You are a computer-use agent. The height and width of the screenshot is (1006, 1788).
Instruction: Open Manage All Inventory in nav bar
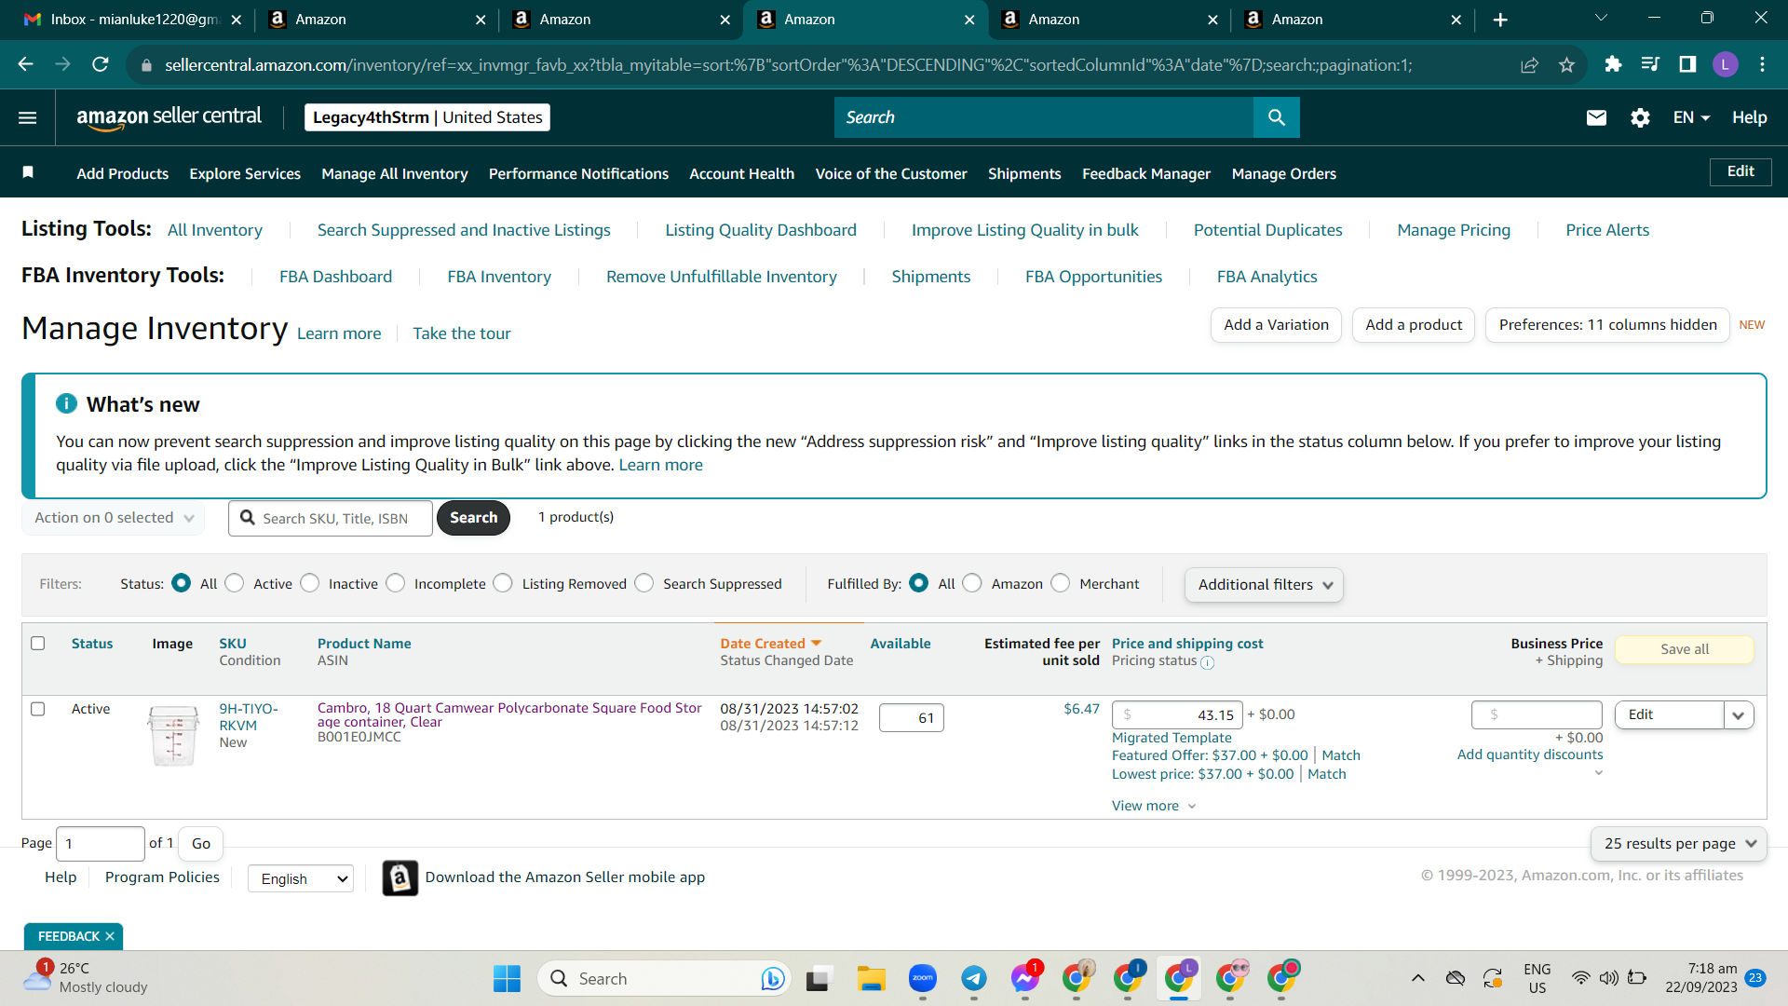(395, 173)
